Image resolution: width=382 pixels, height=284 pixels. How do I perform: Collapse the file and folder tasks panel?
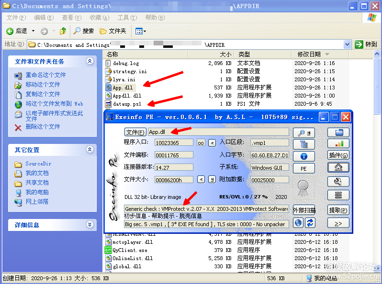[90, 61]
